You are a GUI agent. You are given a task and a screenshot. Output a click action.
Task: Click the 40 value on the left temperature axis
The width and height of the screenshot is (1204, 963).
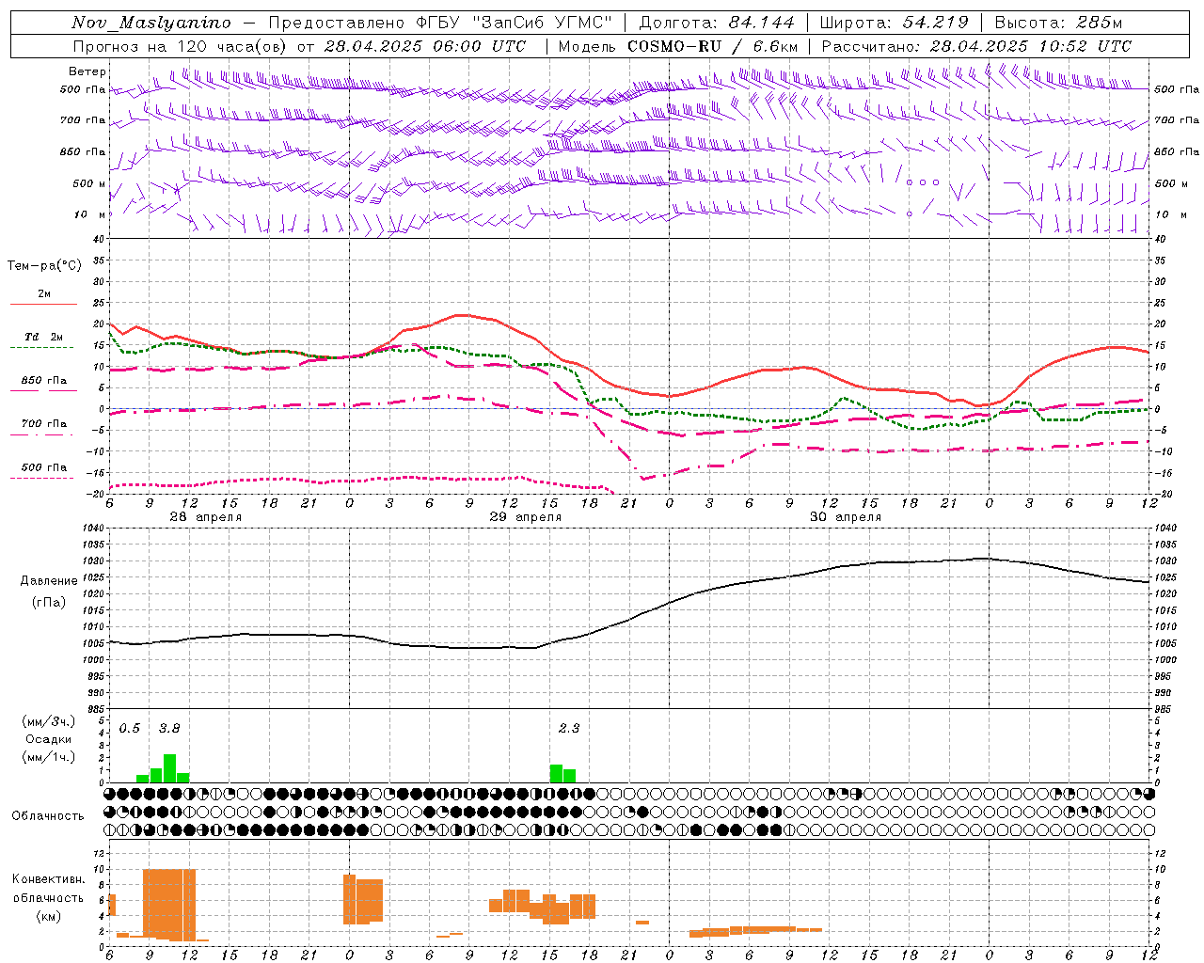[x=98, y=240]
